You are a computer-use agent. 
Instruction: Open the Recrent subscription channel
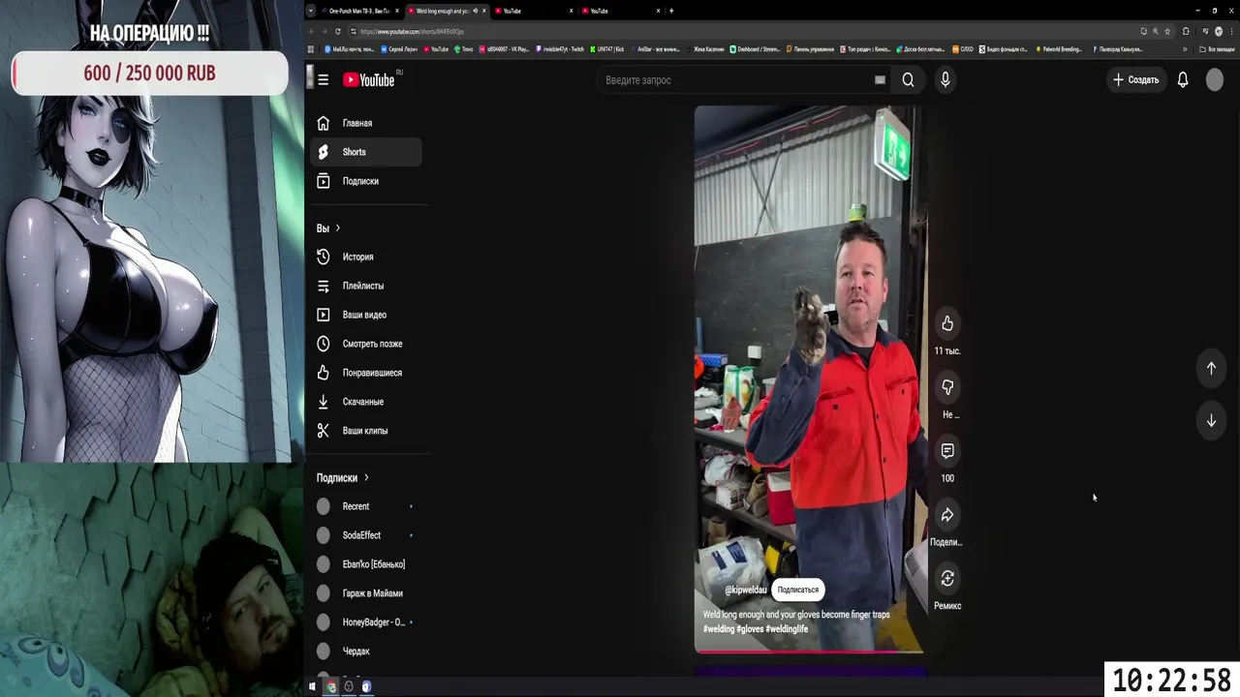[x=366, y=506]
